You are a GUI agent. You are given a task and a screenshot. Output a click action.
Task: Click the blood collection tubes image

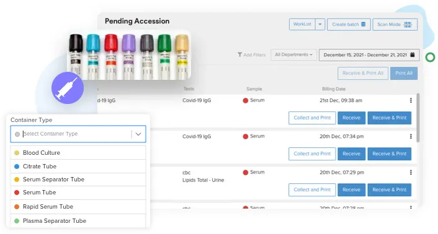(129, 55)
